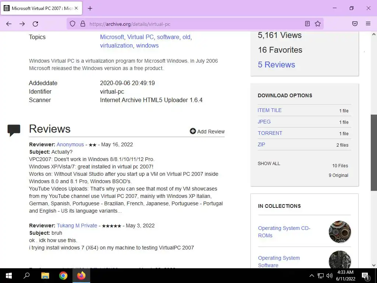The image size is (377, 283).
Task: Click the Addeddate value 2020-09-06 20:49:19
Action: [127, 83]
